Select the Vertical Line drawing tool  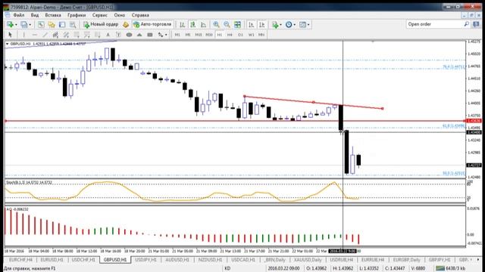tap(23, 35)
